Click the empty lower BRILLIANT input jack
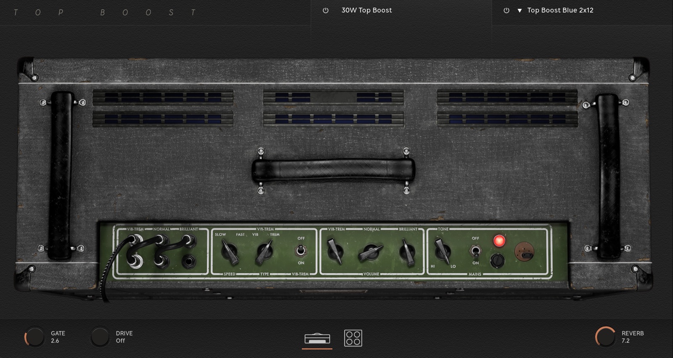The width and height of the screenshot is (673, 358). (189, 261)
